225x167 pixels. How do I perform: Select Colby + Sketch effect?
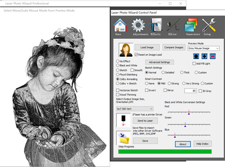click(x=118, y=83)
